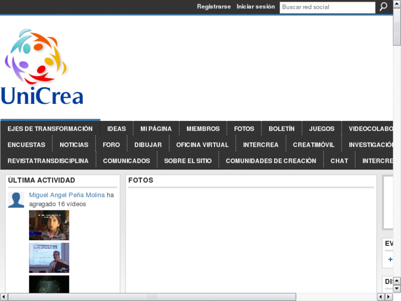Open the Dibujar tool page
The width and height of the screenshot is (401, 301).
click(x=148, y=145)
